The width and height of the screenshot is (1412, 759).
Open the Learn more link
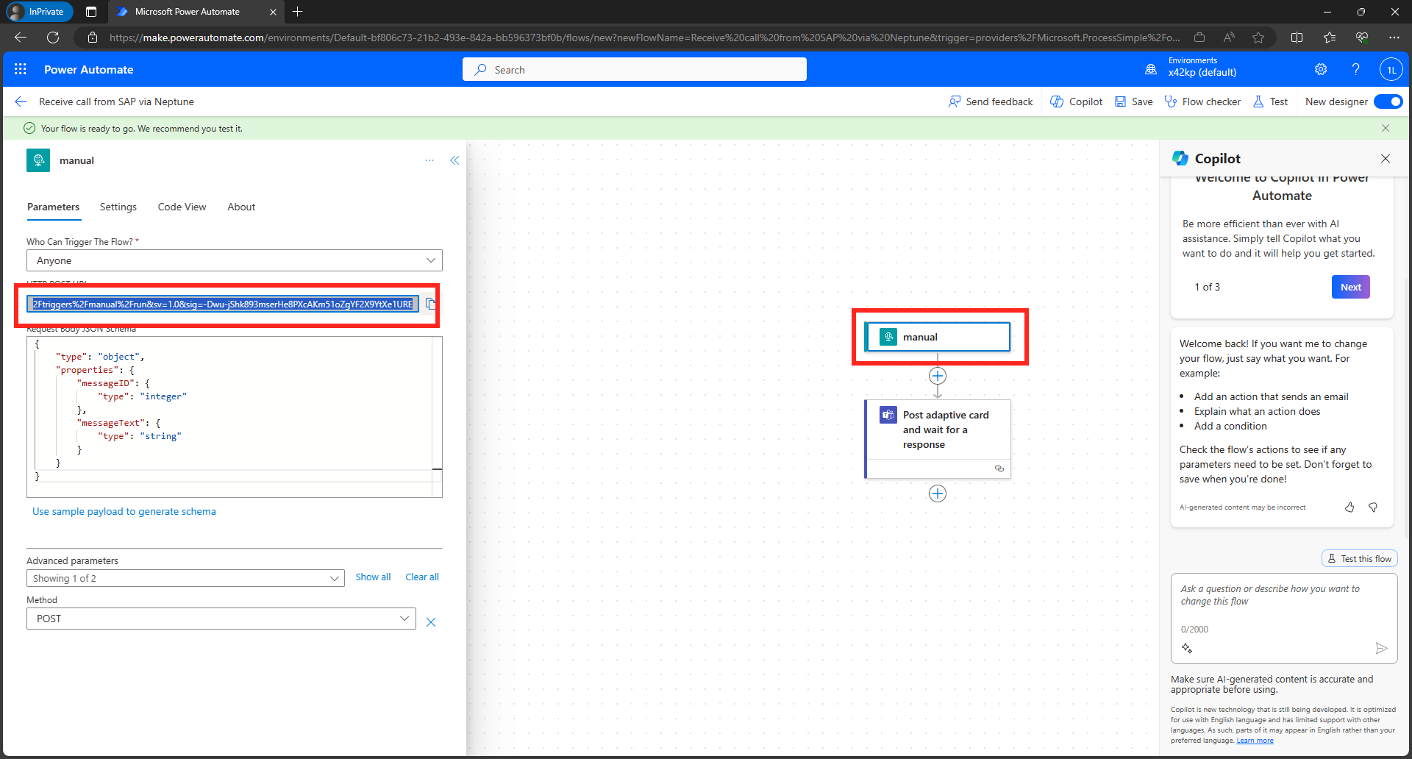[1255, 741]
